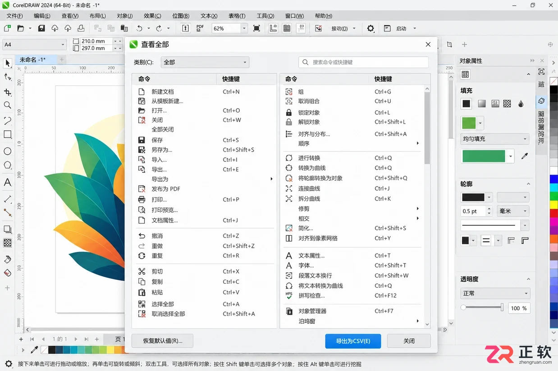Select the 对象管理器 command row
The height and width of the screenshot is (371, 558).
tap(352, 311)
